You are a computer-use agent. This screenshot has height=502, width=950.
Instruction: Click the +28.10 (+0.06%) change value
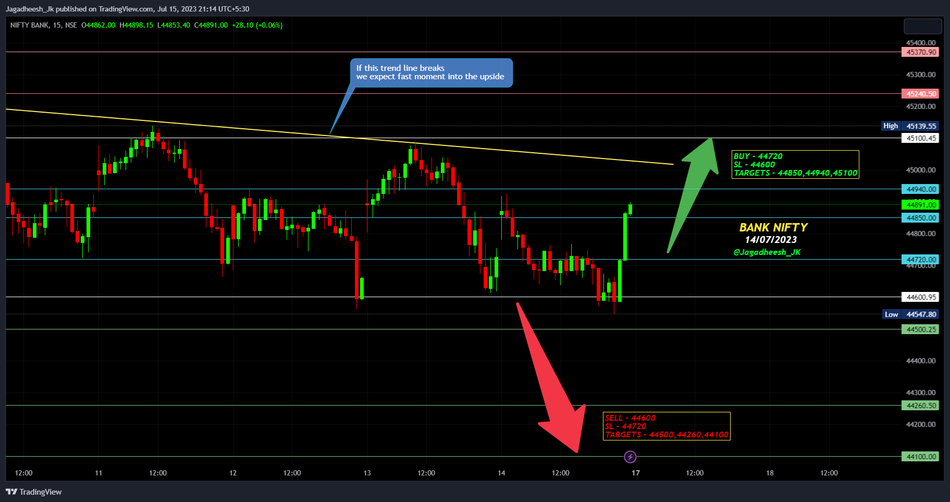257,25
